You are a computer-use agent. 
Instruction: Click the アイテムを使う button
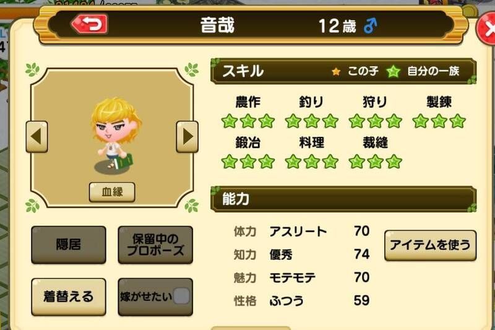[430, 245]
